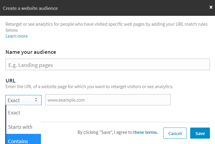Screen dimensions: 215x144
Task: Open the these terms link
Action: pos(145,132)
